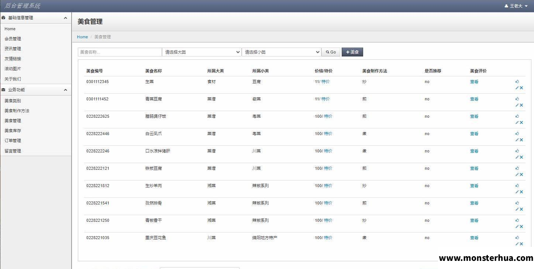Click 特价 link for 孜然排骨
This screenshot has height=269, width=534.
[328, 203]
